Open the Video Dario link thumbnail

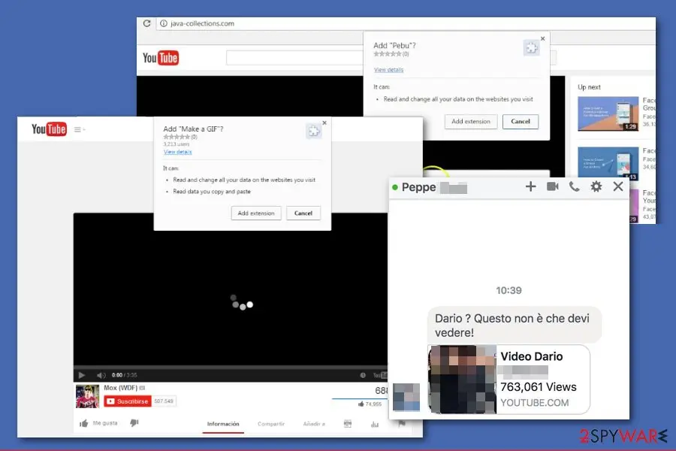click(x=462, y=380)
